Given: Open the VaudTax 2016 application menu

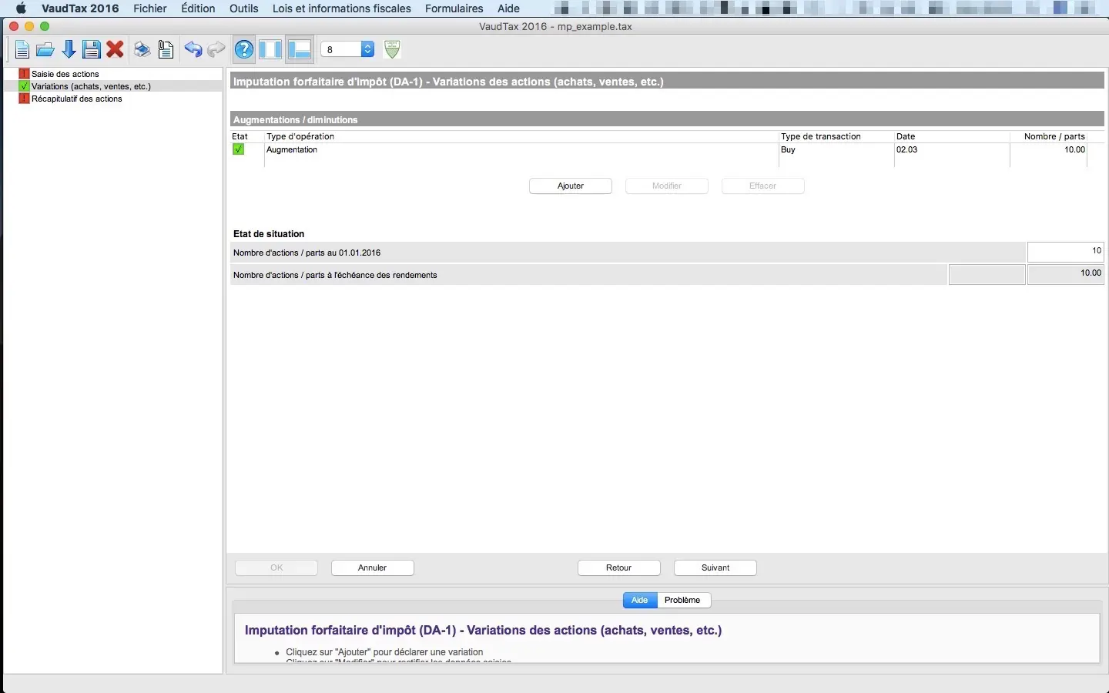Looking at the screenshot, I should tap(80, 8).
